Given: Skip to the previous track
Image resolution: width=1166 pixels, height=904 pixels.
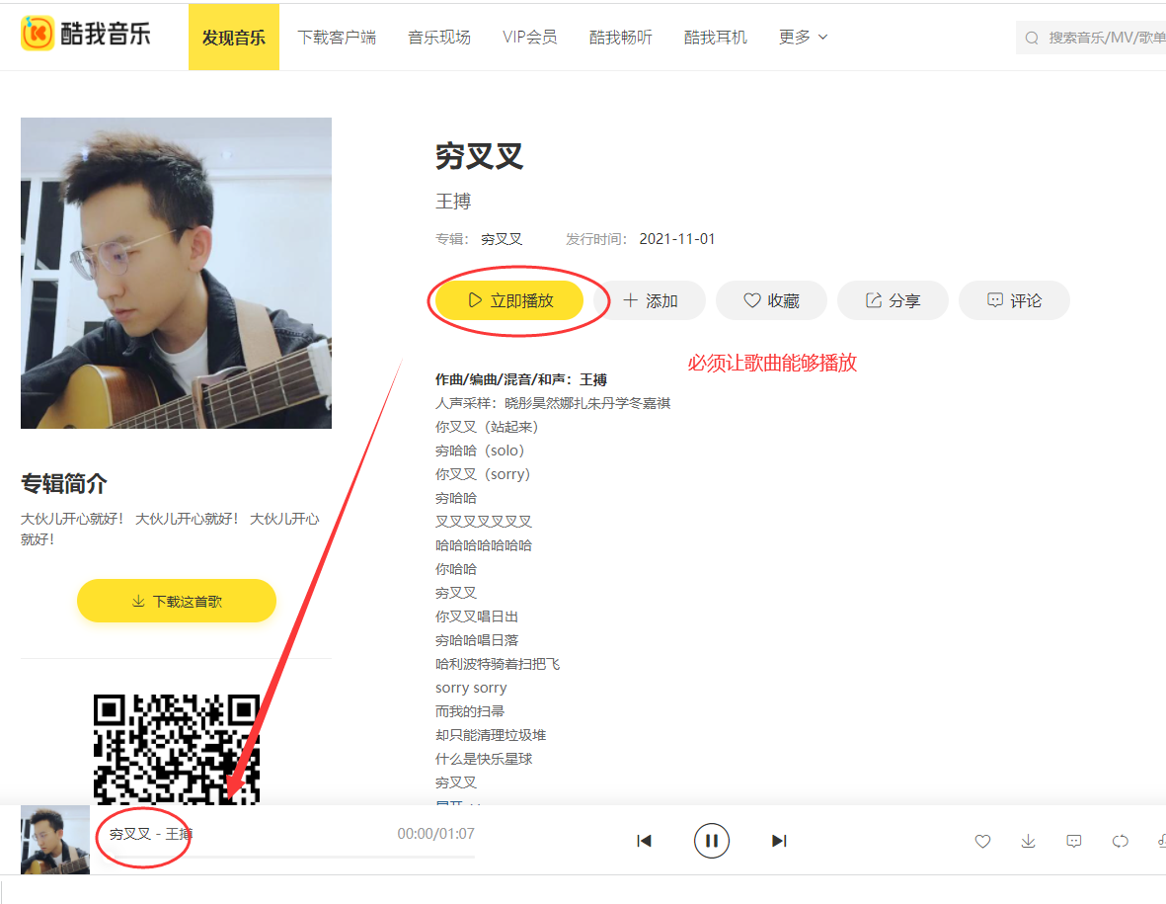Looking at the screenshot, I should [x=644, y=841].
